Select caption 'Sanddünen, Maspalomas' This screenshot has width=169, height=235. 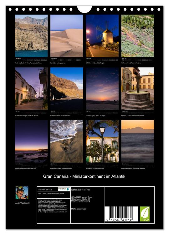point(58,63)
